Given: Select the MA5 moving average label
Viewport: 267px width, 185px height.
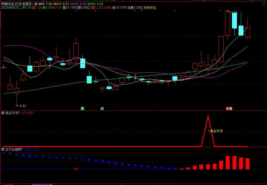Looking at the screenshot, I should tap(45, 4).
